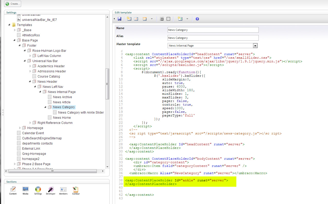Collapse the News Category node
The width and height of the screenshot is (328, 204).
(x=46, y=107)
